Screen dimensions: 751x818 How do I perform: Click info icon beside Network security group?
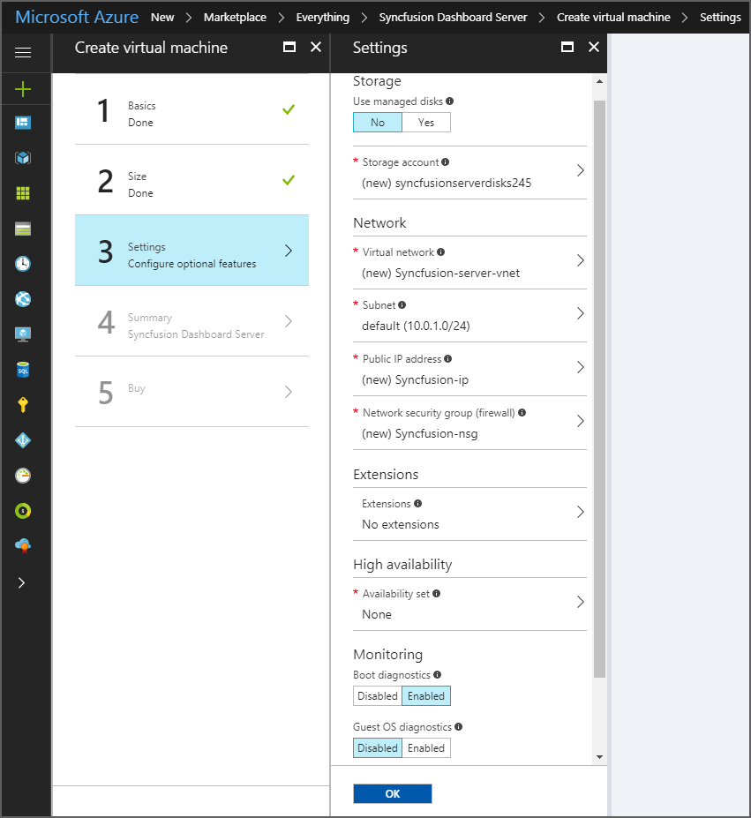pyautogui.click(x=522, y=413)
